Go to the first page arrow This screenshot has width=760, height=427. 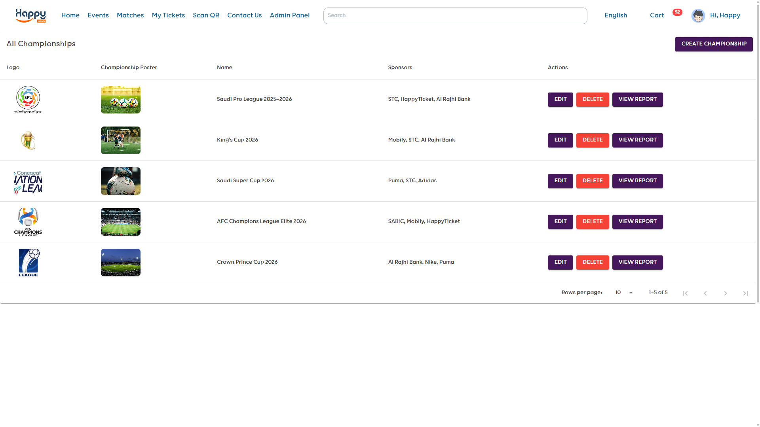coord(685,293)
